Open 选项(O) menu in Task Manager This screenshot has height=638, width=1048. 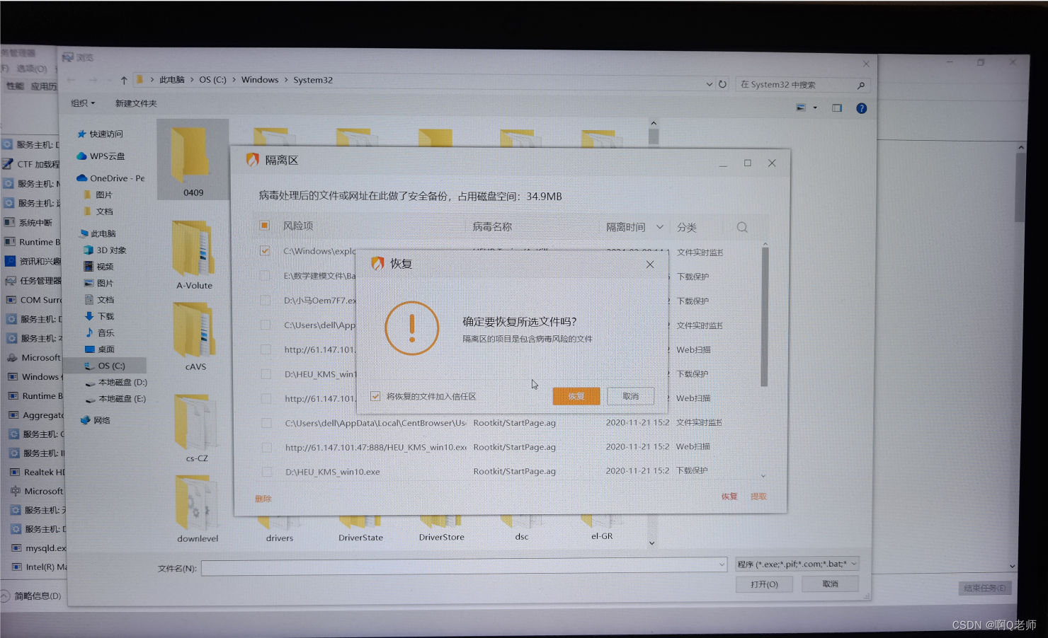(31, 69)
